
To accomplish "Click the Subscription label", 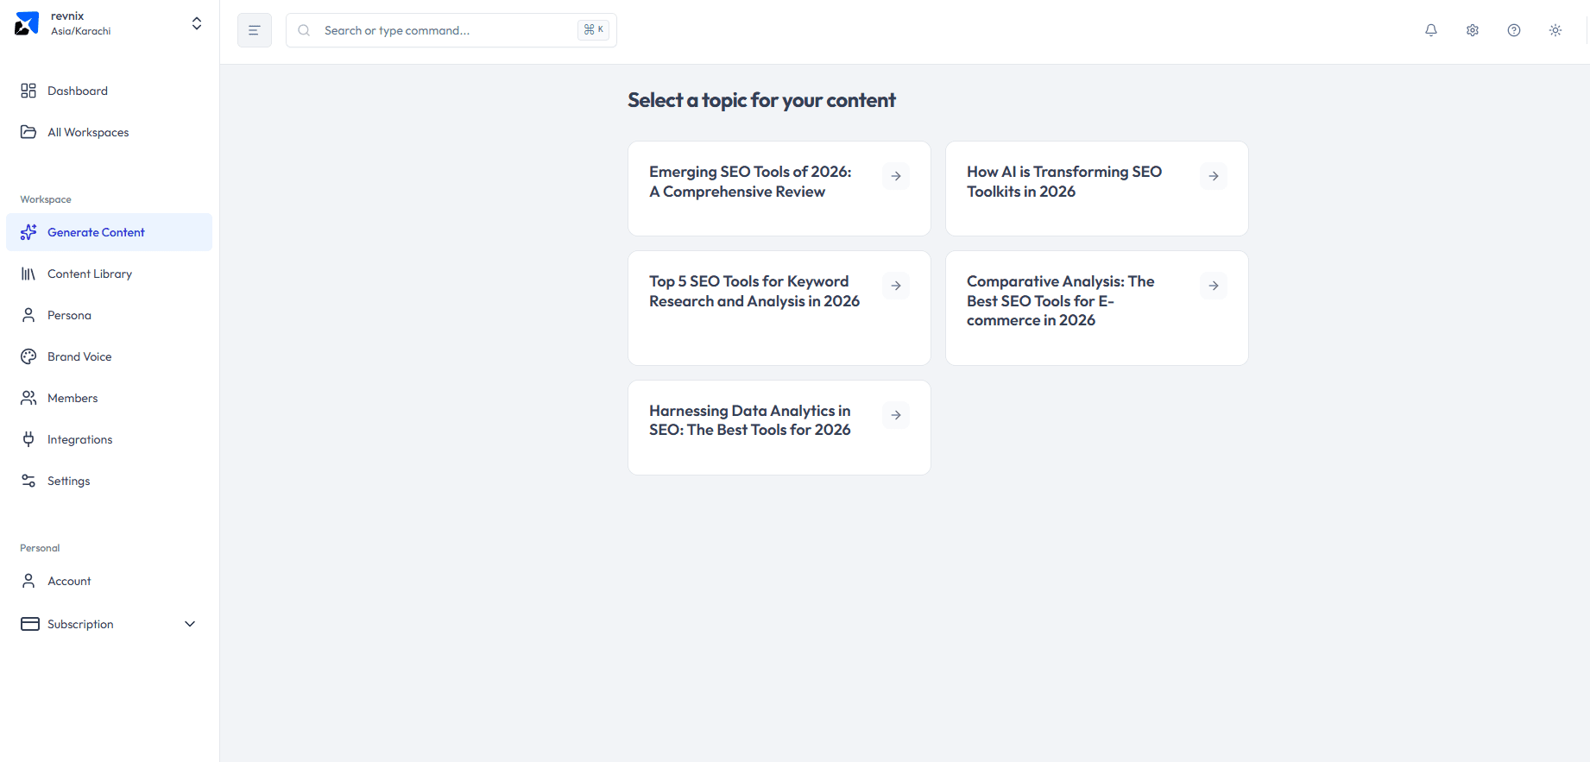I will pyautogui.click(x=80, y=624).
